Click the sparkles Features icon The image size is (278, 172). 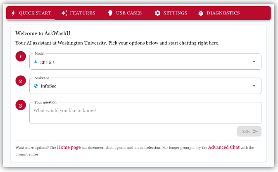tap(64, 13)
